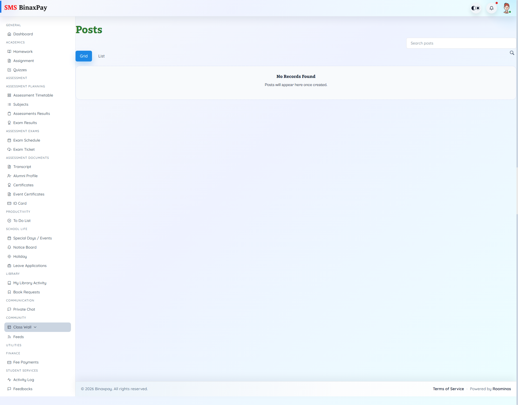Open the Notice Board

[25, 247]
